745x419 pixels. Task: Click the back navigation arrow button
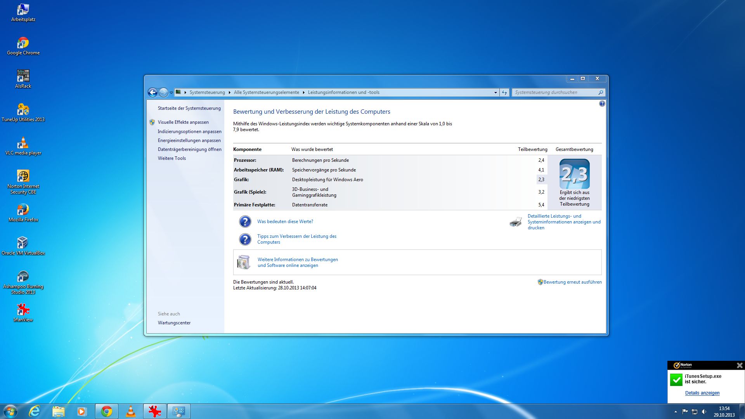(x=152, y=92)
